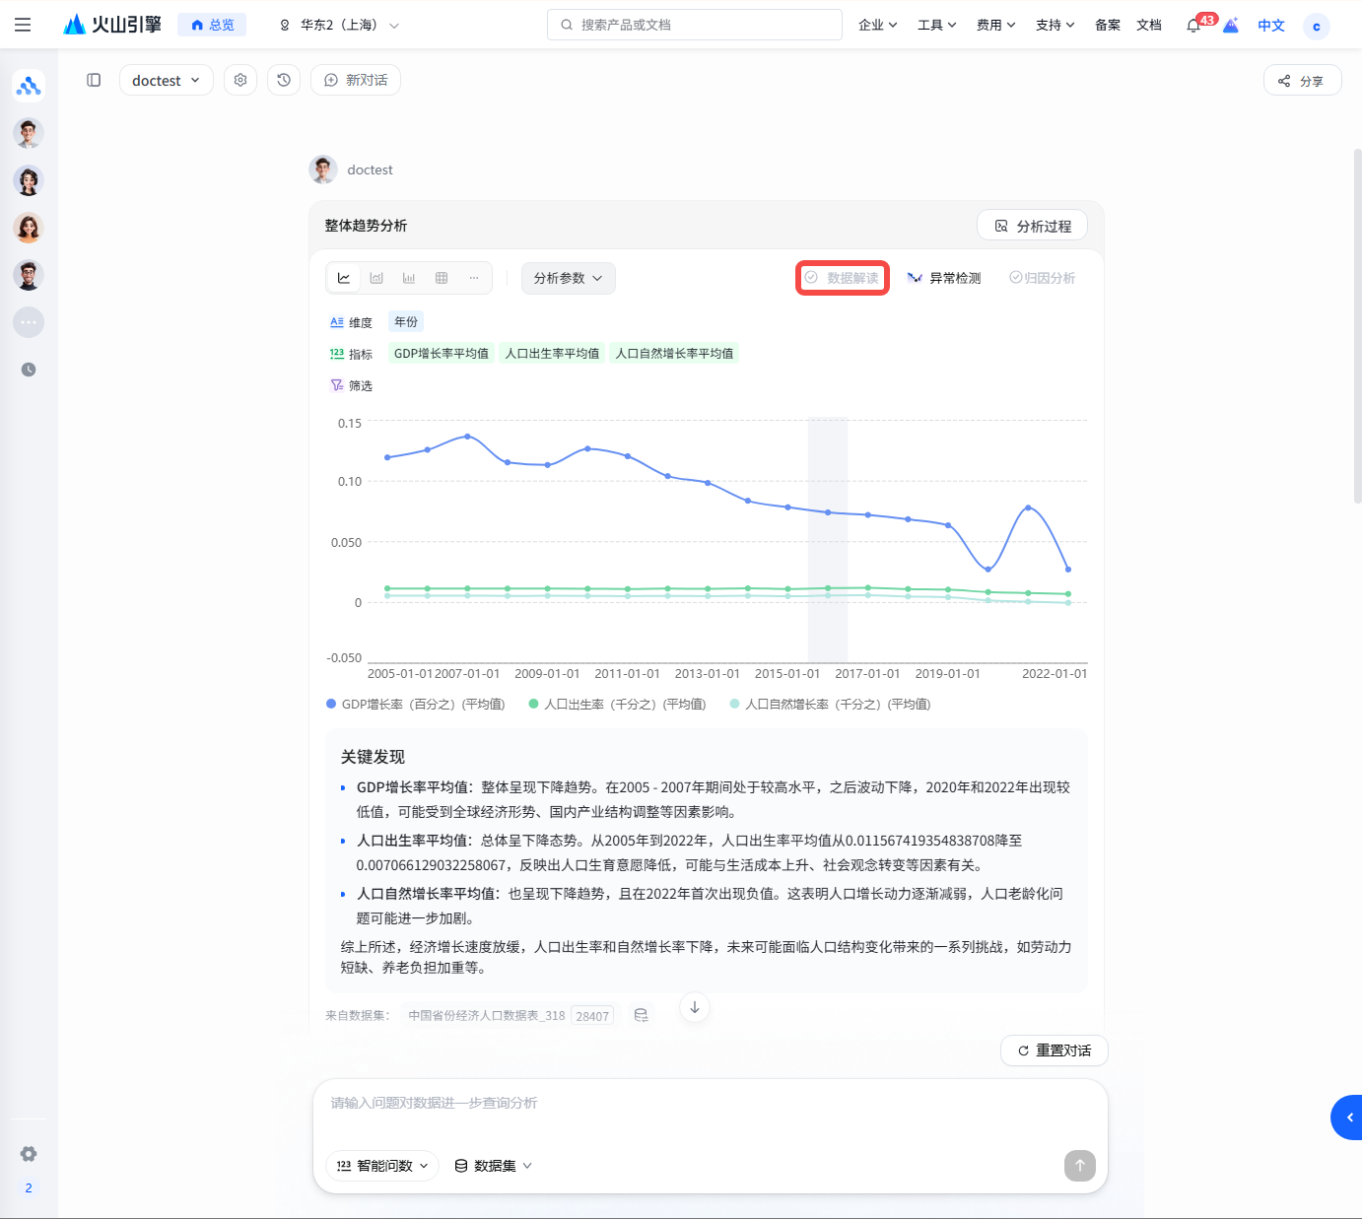Go to the 总览 overview tab
The height and width of the screenshot is (1219, 1362).
(212, 25)
